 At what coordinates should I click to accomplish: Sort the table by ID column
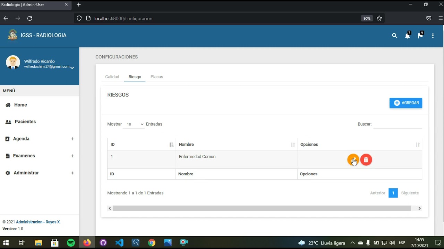(142, 145)
